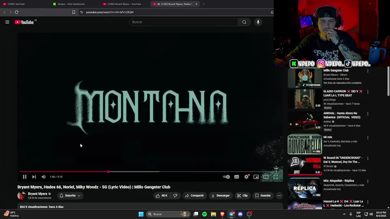
Task: Open the YouTube guide hamburger menu
Action: pyautogui.click(x=7, y=22)
